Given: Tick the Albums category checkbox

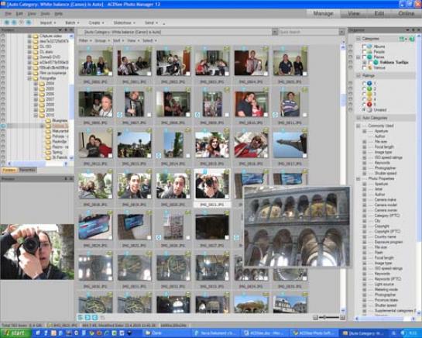Looking at the screenshot, I should tap(365, 47).
